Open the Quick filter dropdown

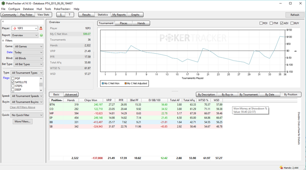[27, 115]
